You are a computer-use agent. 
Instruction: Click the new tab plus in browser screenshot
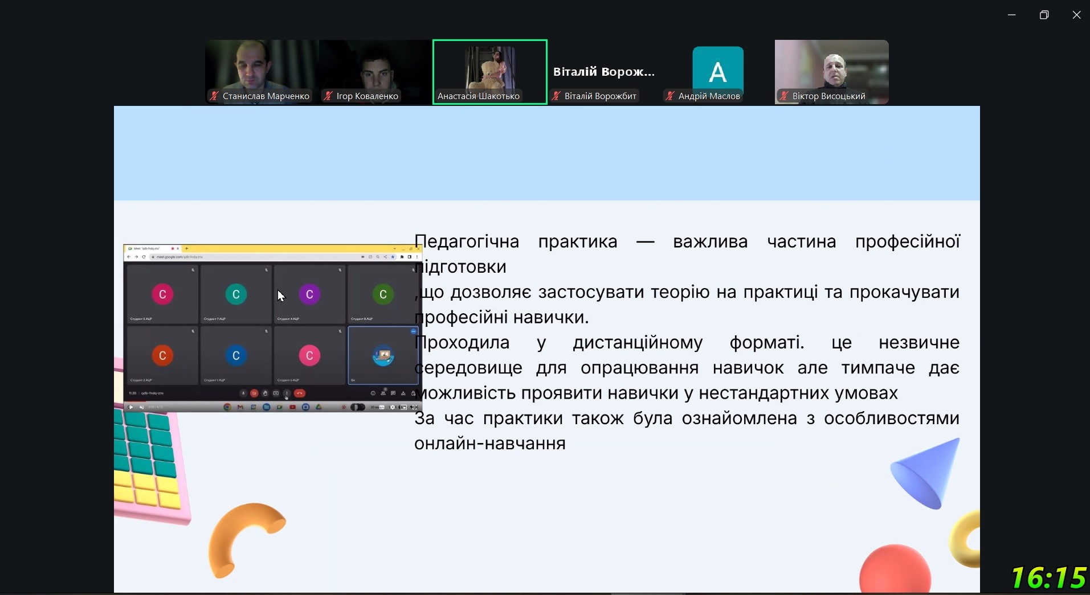point(186,249)
